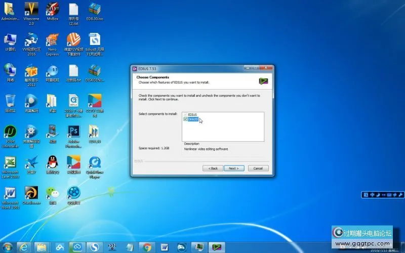Open the Windows Start menu orb
The image size is (405, 253).
(7, 247)
